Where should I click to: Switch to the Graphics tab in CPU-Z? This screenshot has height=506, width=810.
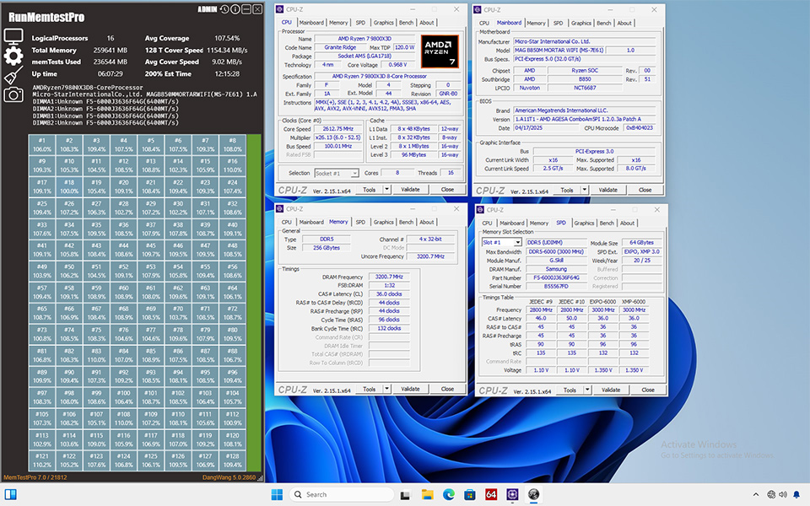coord(385,23)
